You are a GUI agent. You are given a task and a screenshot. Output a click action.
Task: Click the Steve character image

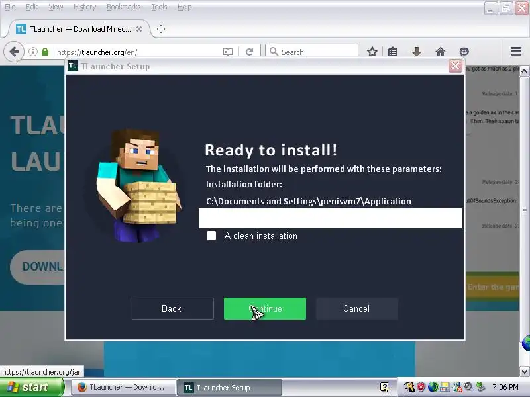(x=138, y=185)
